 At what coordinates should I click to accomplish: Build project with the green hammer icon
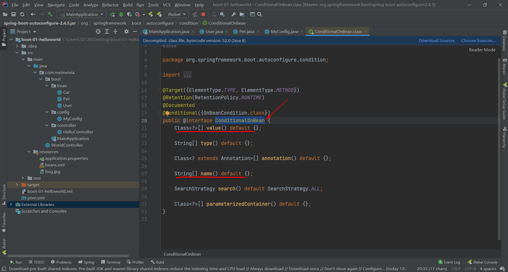tap(50, 14)
